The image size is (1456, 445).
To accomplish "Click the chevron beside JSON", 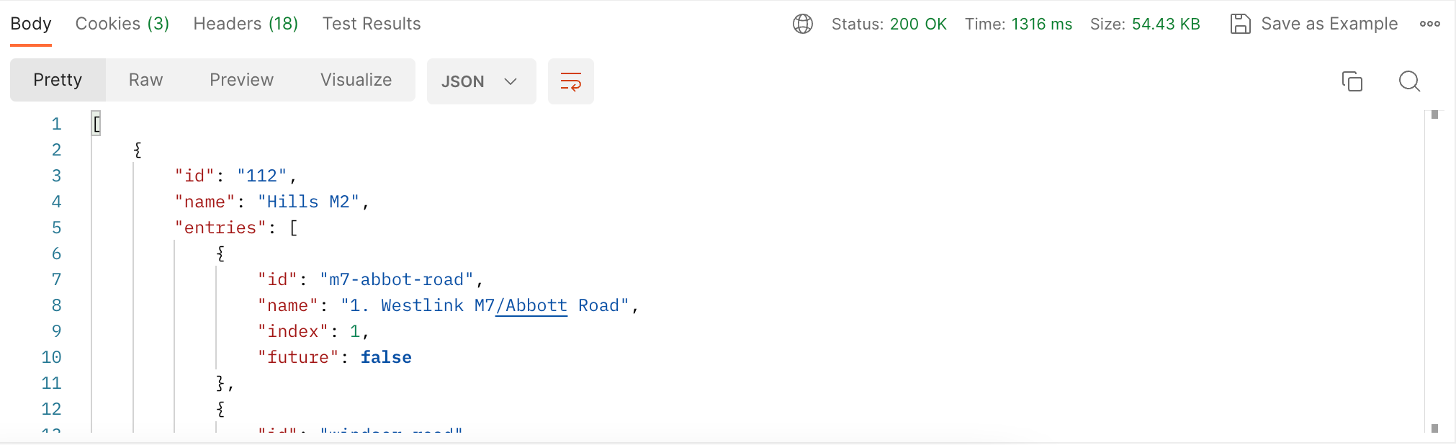I will [x=511, y=81].
